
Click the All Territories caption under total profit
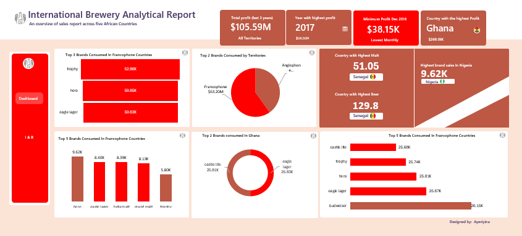pos(250,38)
